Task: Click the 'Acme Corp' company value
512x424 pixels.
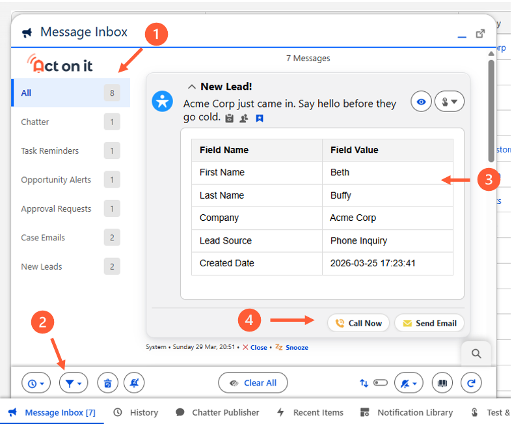Action: [353, 218]
